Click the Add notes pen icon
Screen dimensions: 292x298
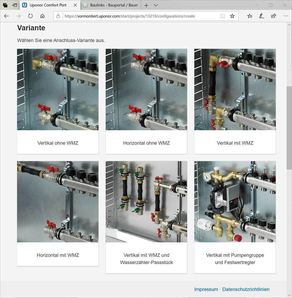pyautogui.click(x=261, y=16)
